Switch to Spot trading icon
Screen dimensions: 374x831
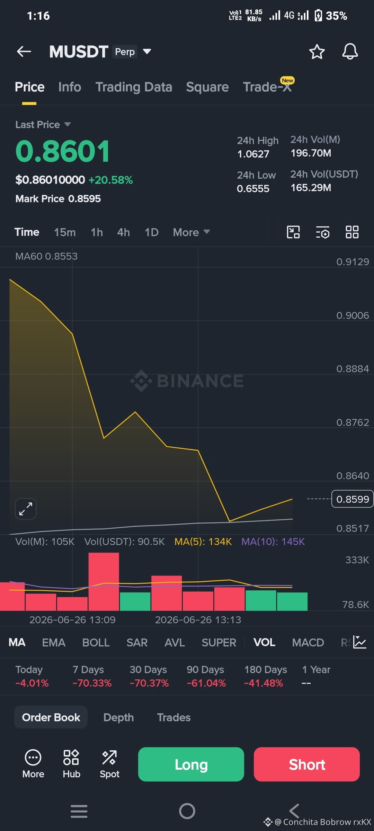109,764
